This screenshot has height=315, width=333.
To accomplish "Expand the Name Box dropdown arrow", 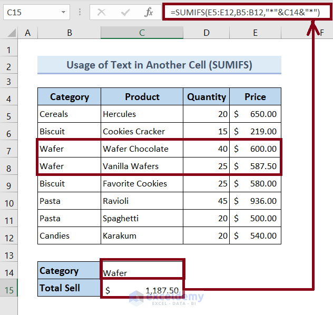I will point(63,12).
